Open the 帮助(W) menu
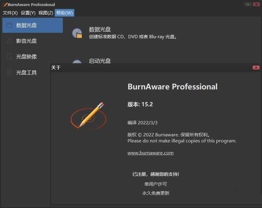 64,13
